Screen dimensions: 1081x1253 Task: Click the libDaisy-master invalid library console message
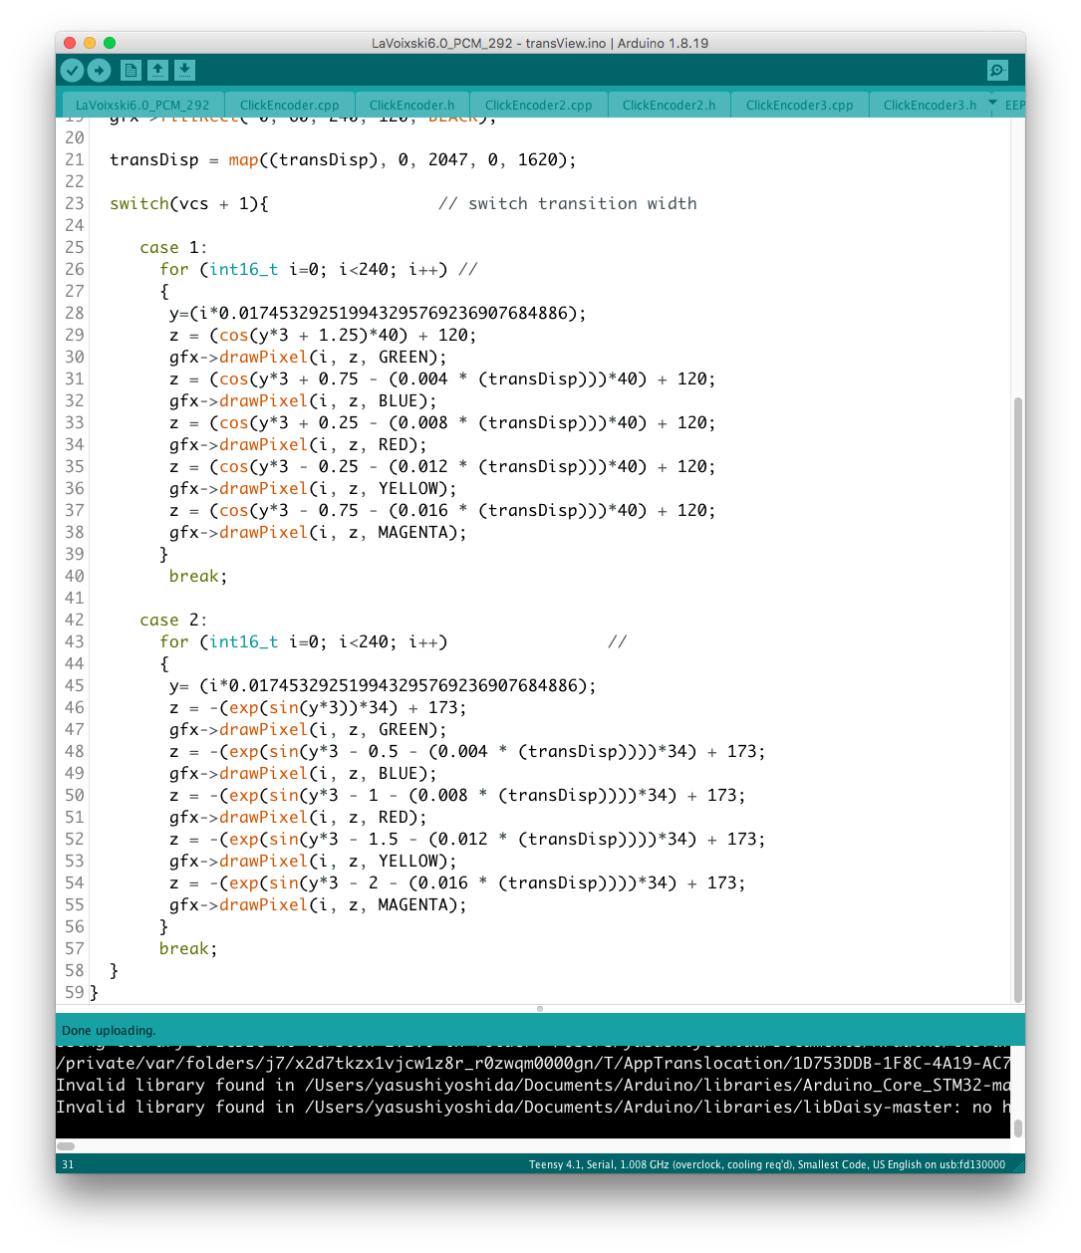tap(533, 1107)
